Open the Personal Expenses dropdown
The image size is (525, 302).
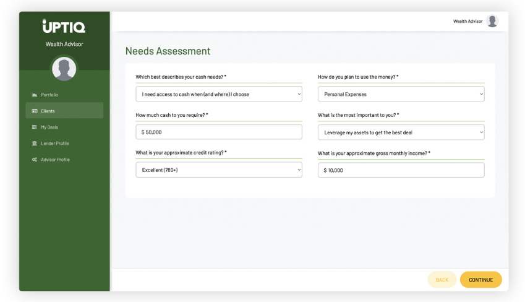(401, 94)
